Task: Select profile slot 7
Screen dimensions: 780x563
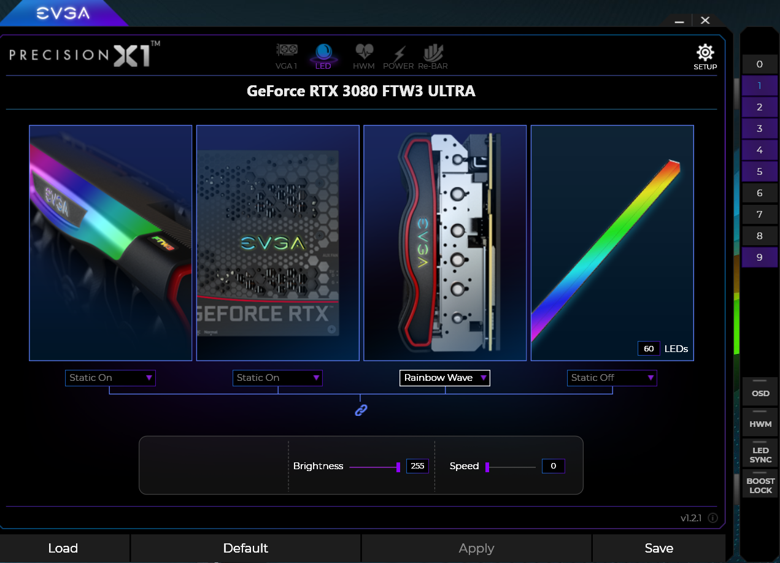Action: point(759,215)
